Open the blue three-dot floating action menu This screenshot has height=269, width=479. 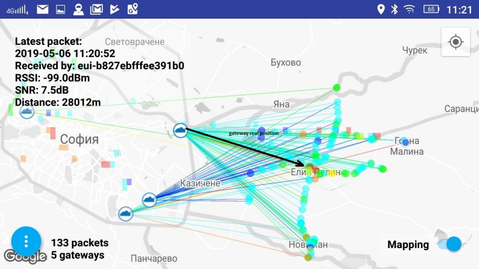[26, 241]
